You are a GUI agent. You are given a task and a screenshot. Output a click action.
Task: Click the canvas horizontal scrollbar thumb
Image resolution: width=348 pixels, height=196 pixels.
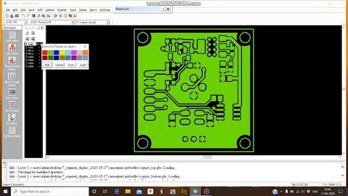[x=208, y=157]
